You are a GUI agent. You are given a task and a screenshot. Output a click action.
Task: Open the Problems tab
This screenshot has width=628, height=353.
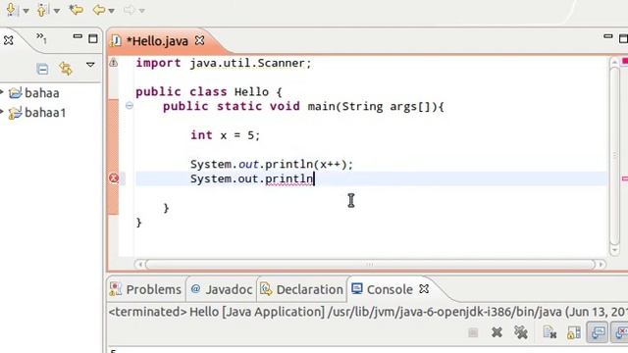pyautogui.click(x=145, y=289)
